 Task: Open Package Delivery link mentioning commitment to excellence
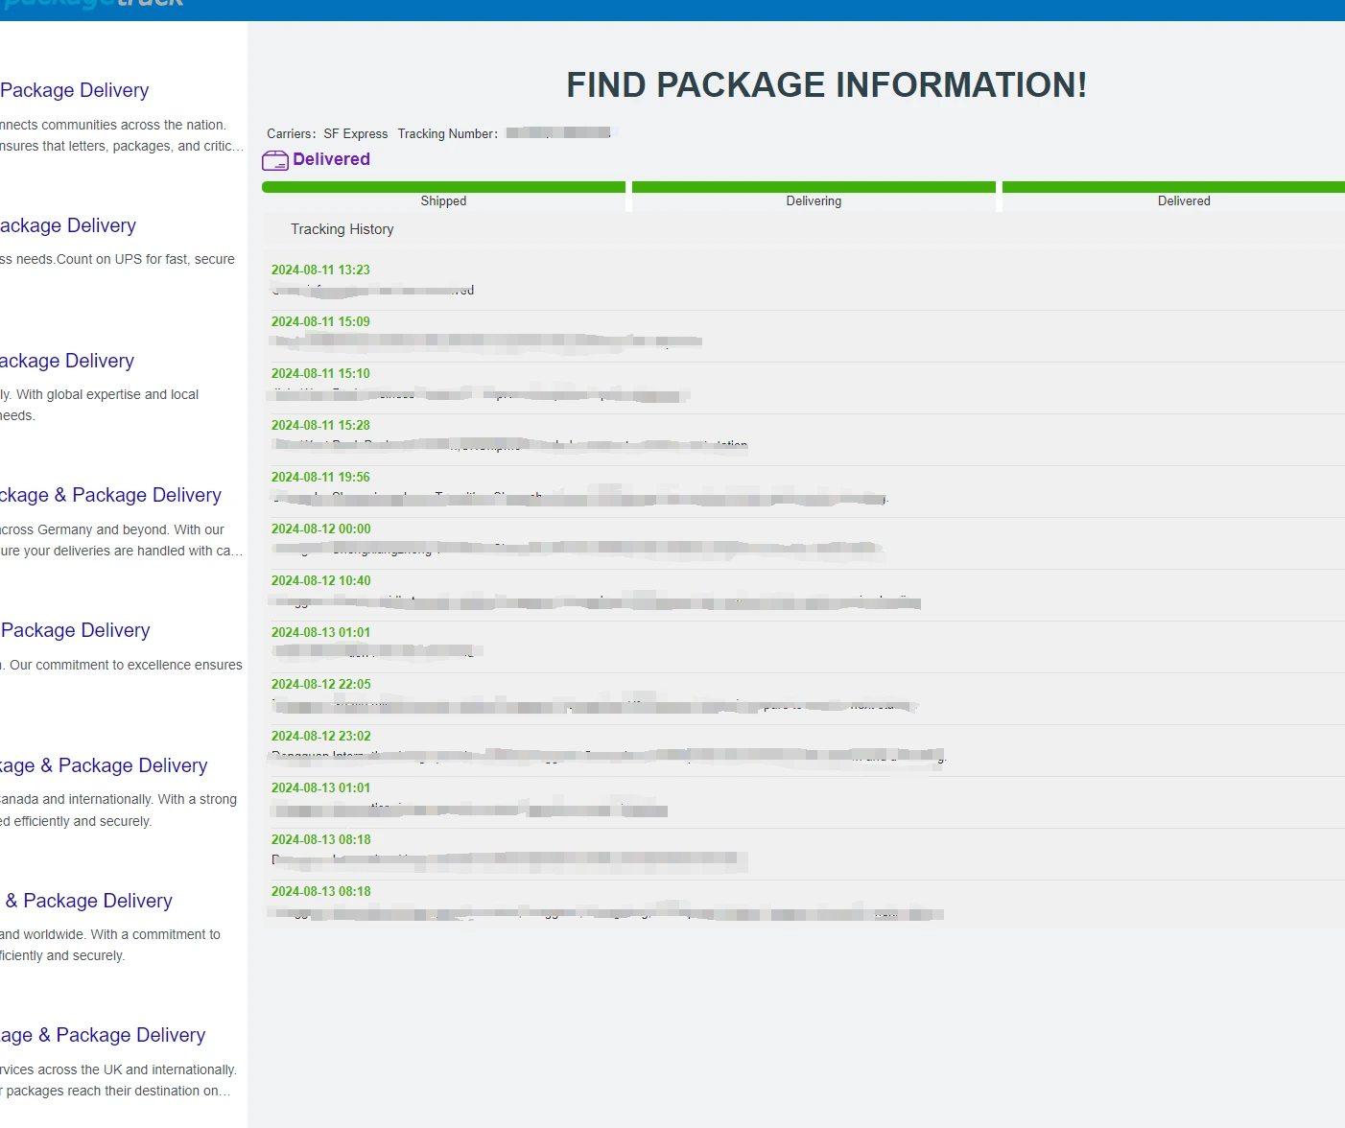76,630
